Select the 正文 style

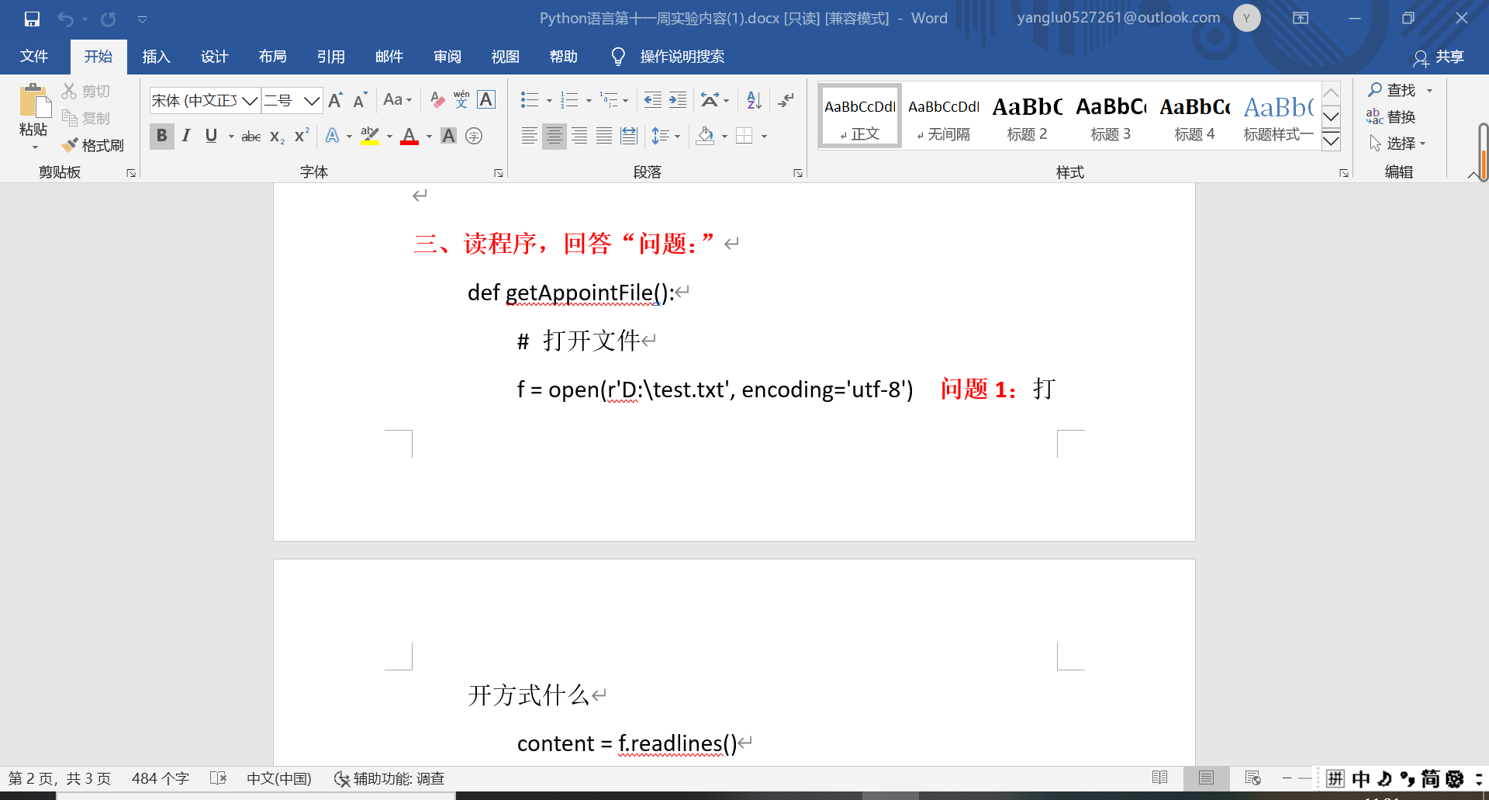(x=859, y=116)
